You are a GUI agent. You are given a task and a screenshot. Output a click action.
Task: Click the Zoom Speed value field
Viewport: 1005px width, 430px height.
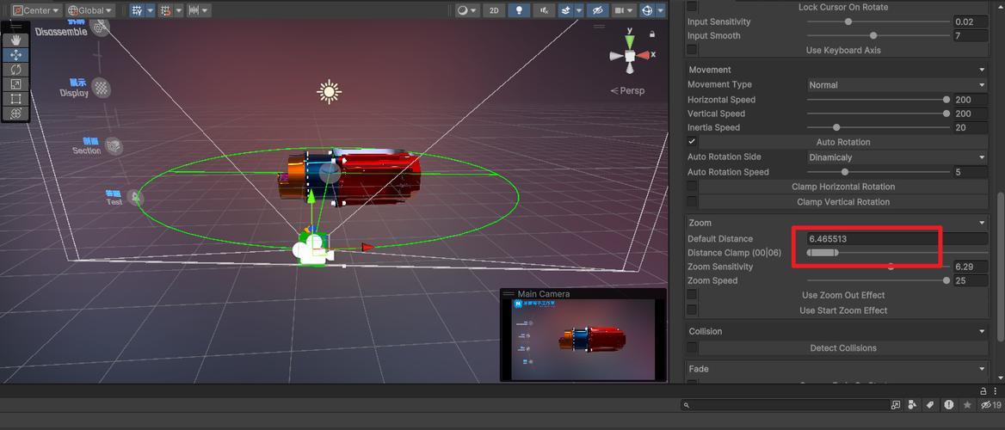pos(971,280)
